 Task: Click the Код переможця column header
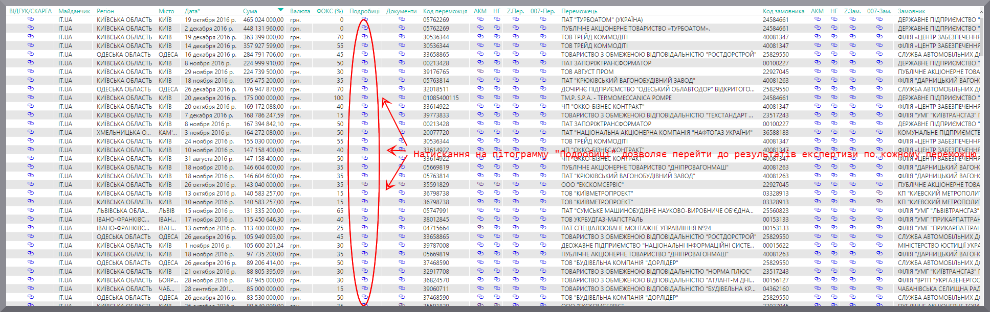click(x=445, y=11)
